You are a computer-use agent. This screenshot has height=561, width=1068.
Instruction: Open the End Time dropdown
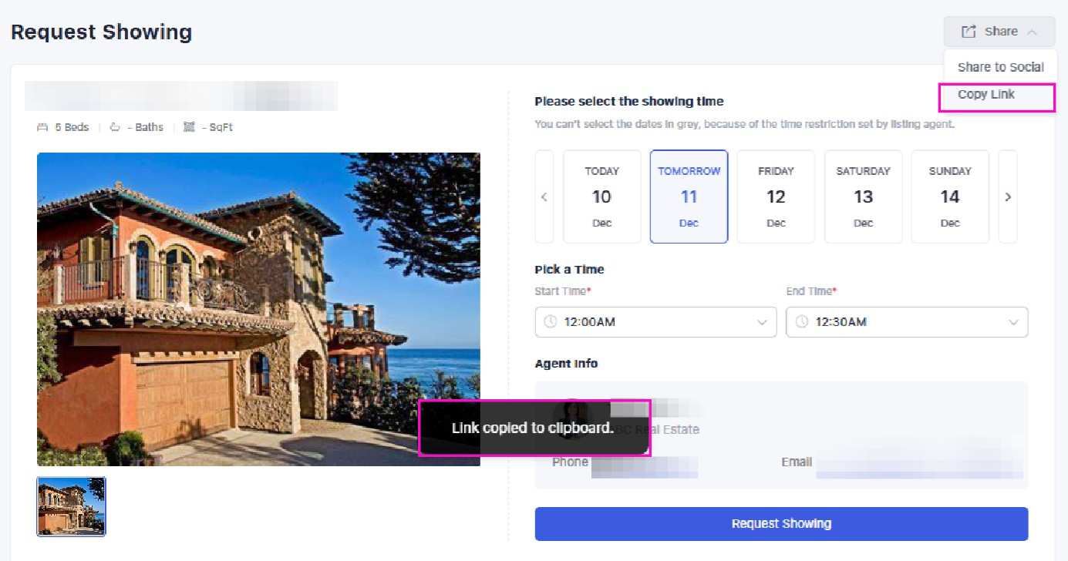(907, 322)
